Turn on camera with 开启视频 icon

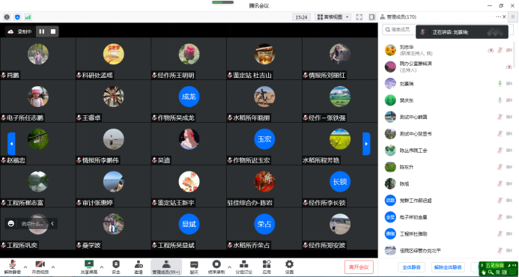point(40,264)
